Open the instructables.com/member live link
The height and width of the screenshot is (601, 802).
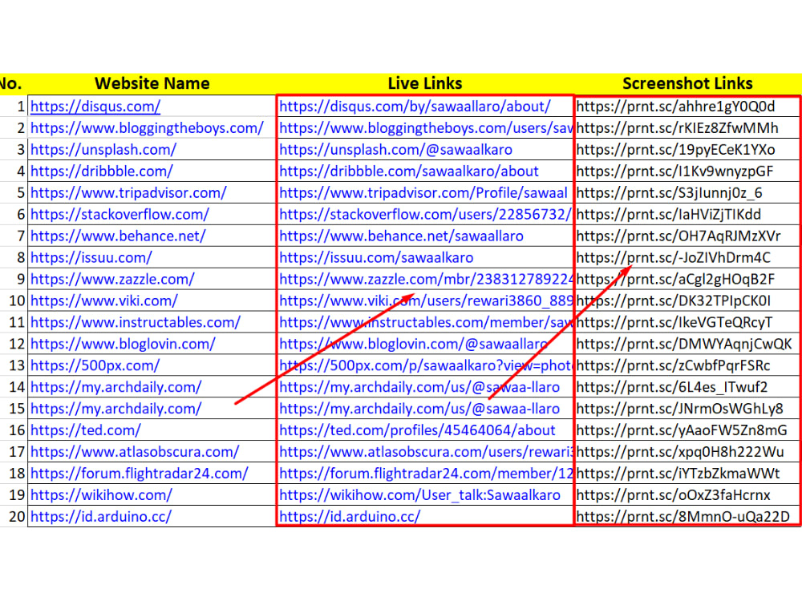coord(426,322)
